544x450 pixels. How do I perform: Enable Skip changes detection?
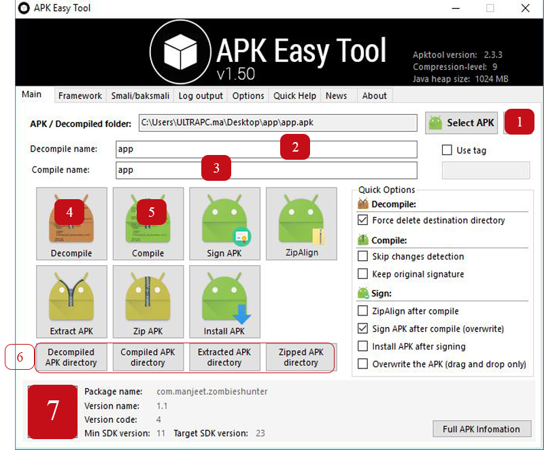pos(363,256)
